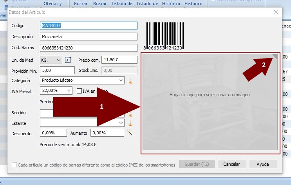Screen dimensions: 291x185
Task: Click the Aumento field 0,00%
Action: point(107,133)
